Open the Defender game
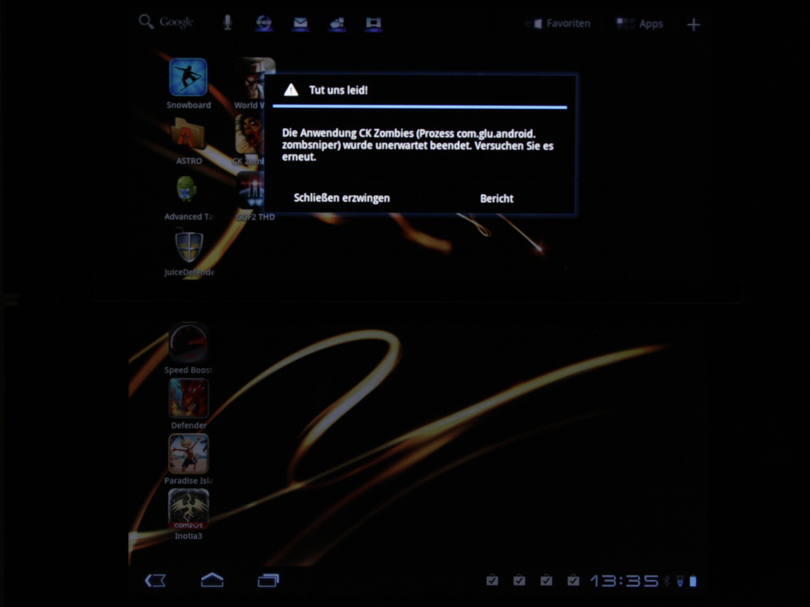 [x=189, y=404]
